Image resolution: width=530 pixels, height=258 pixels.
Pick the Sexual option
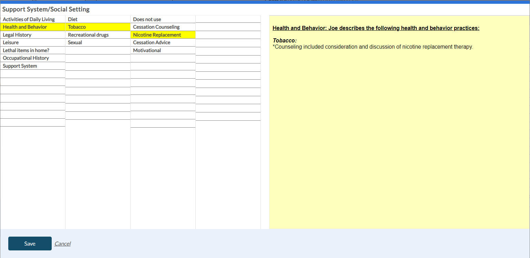75,42
